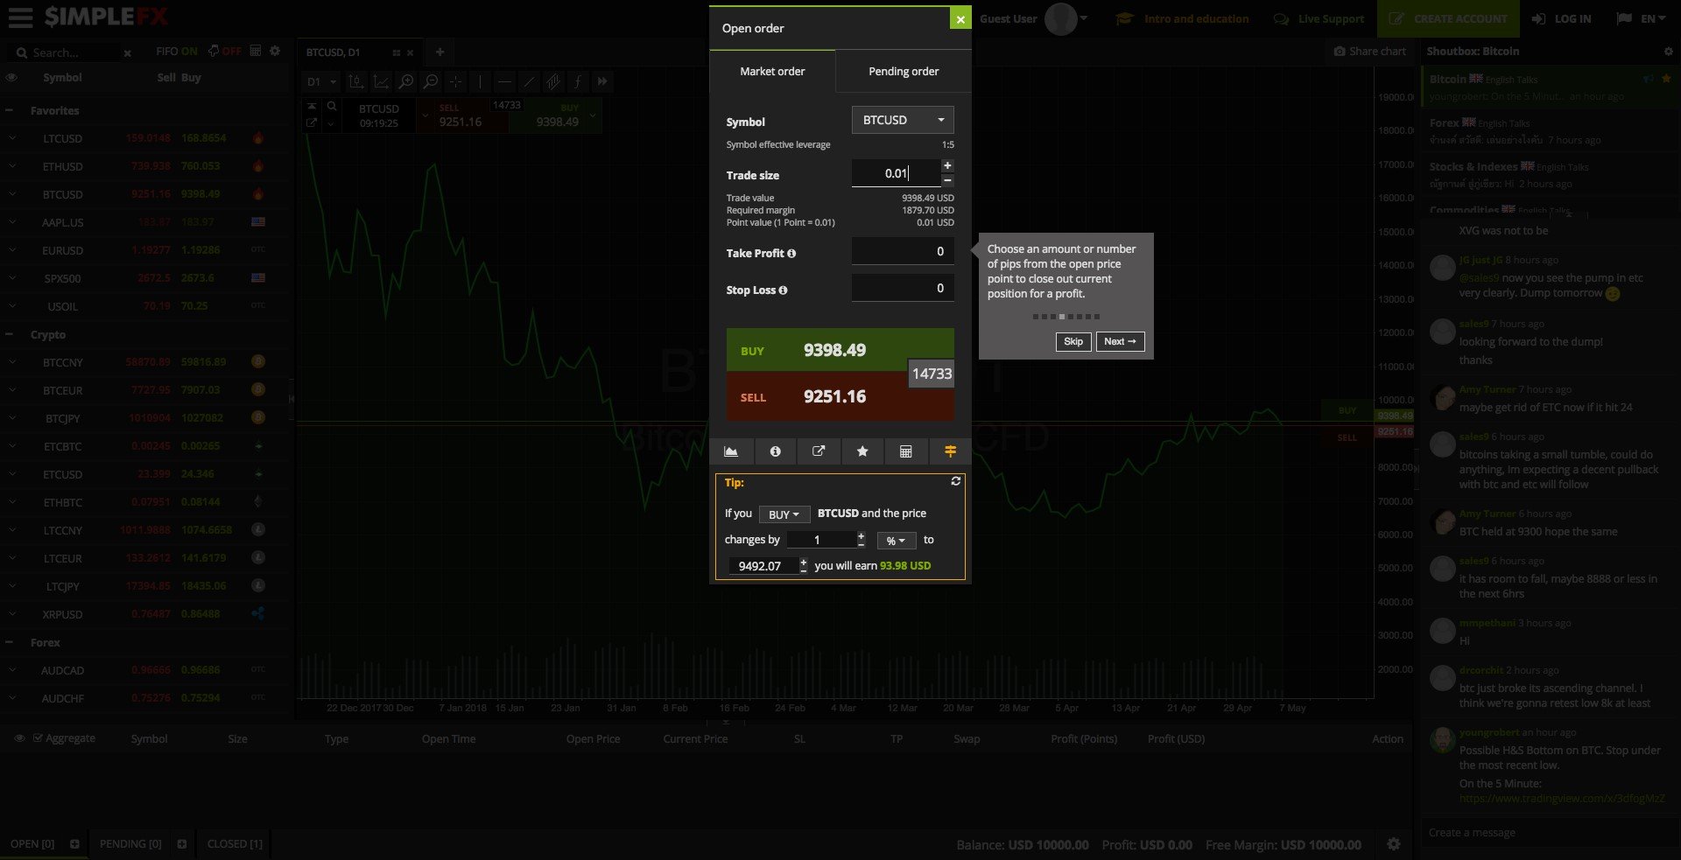Zoom out on the chart

(431, 81)
